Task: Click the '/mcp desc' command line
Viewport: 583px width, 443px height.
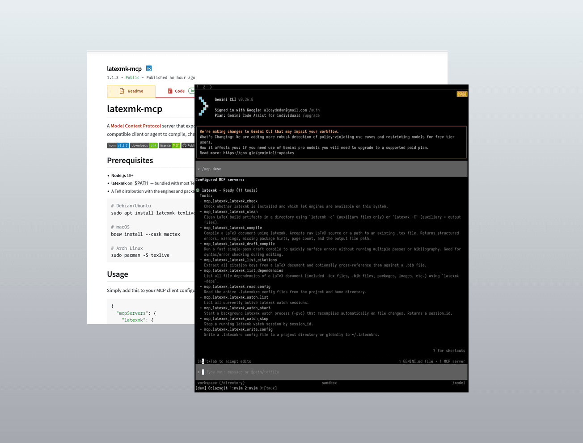Action: tap(331, 169)
